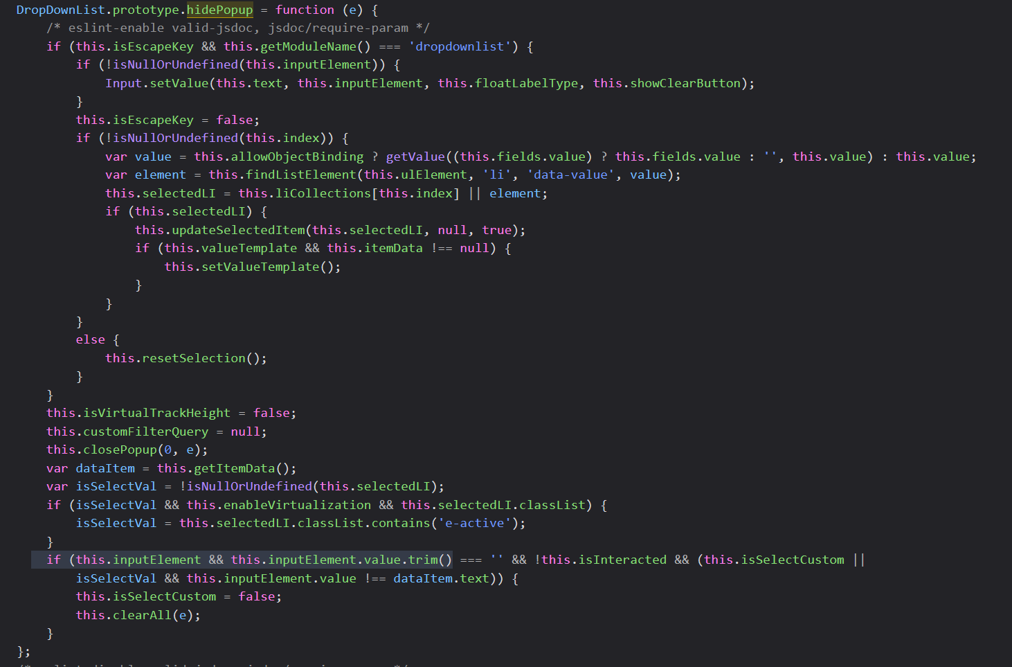1012x667 pixels.
Task: Click the highlighted hidePopup method name
Action: tap(219, 10)
